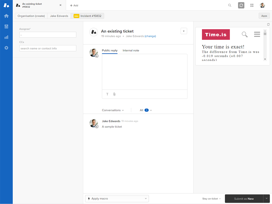Open the Views icon in sidebar
The height and width of the screenshot is (204, 272).
6,27
